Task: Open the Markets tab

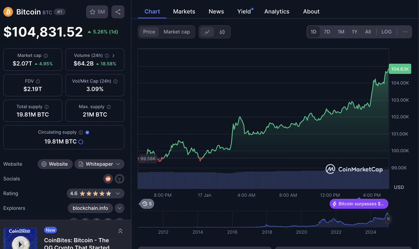Action: tap(184, 12)
